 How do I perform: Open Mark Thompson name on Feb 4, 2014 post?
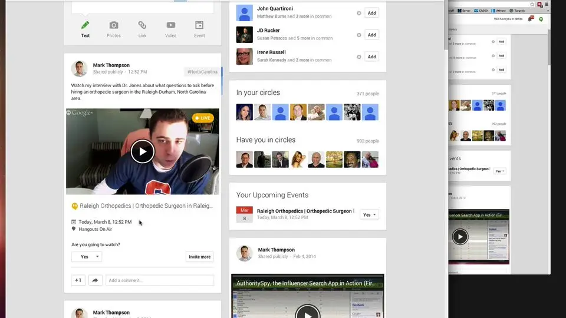[x=276, y=250]
